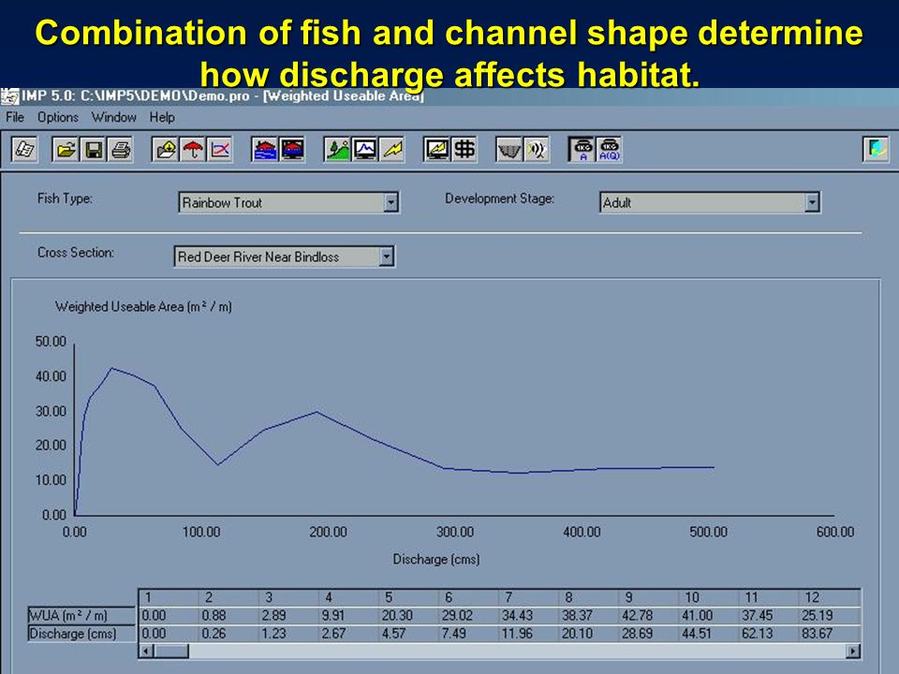Select WUA cell value 37.45

(768, 616)
